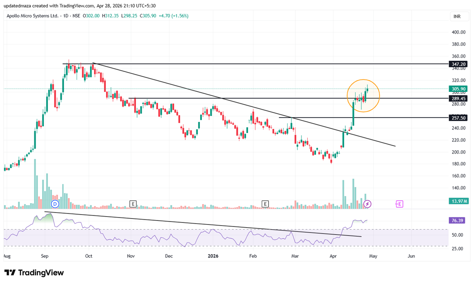Select the 347.20 horizontal line price label
Image resolution: width=474 pixels, height=284 pixels.
click(x=458, y=64)
